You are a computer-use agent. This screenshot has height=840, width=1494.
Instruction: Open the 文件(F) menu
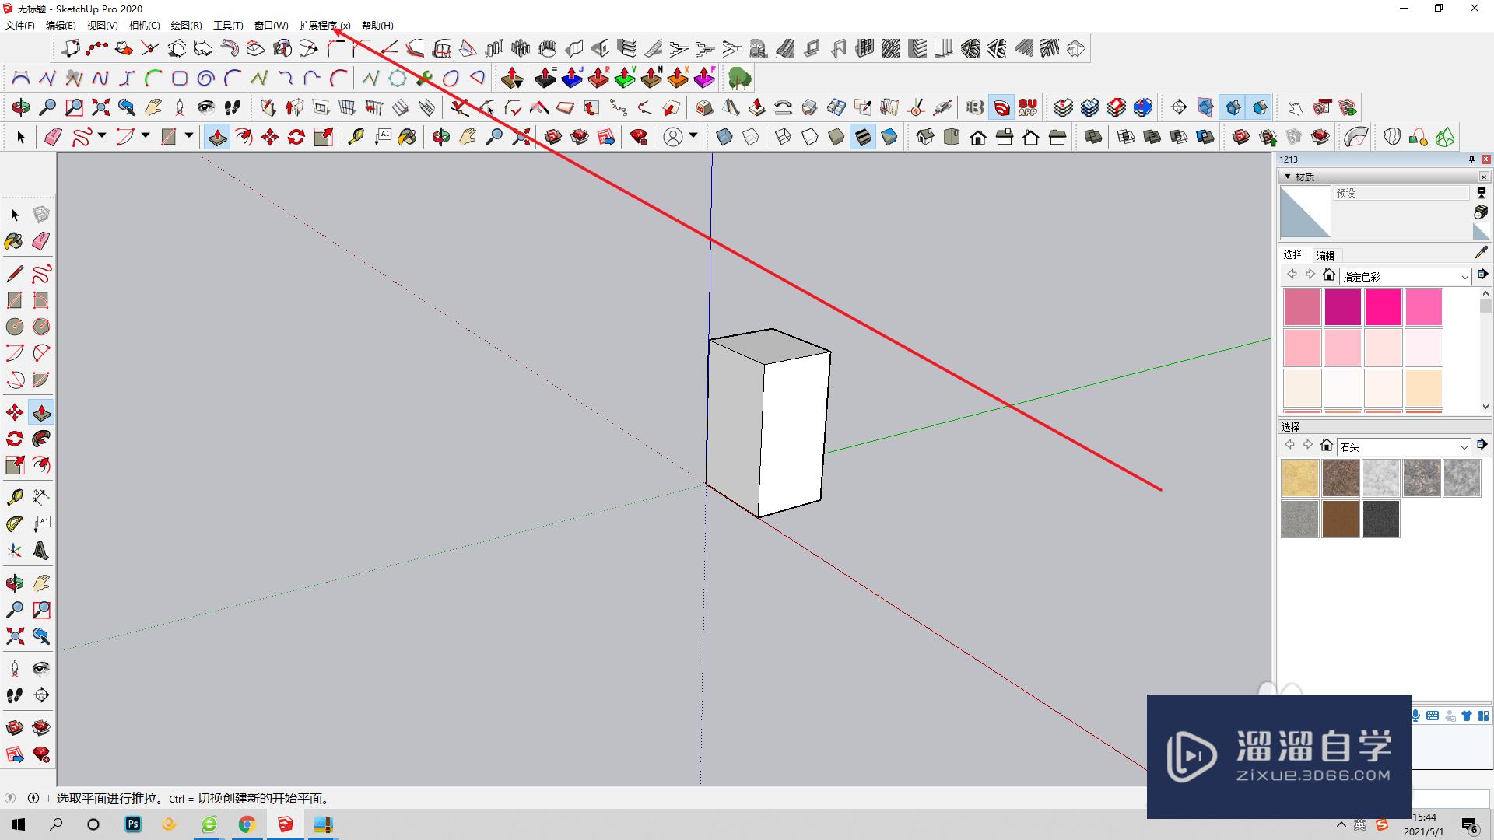[x=20, y=26]
